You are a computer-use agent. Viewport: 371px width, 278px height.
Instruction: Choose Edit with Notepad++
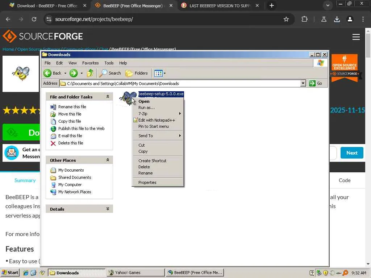158,120
